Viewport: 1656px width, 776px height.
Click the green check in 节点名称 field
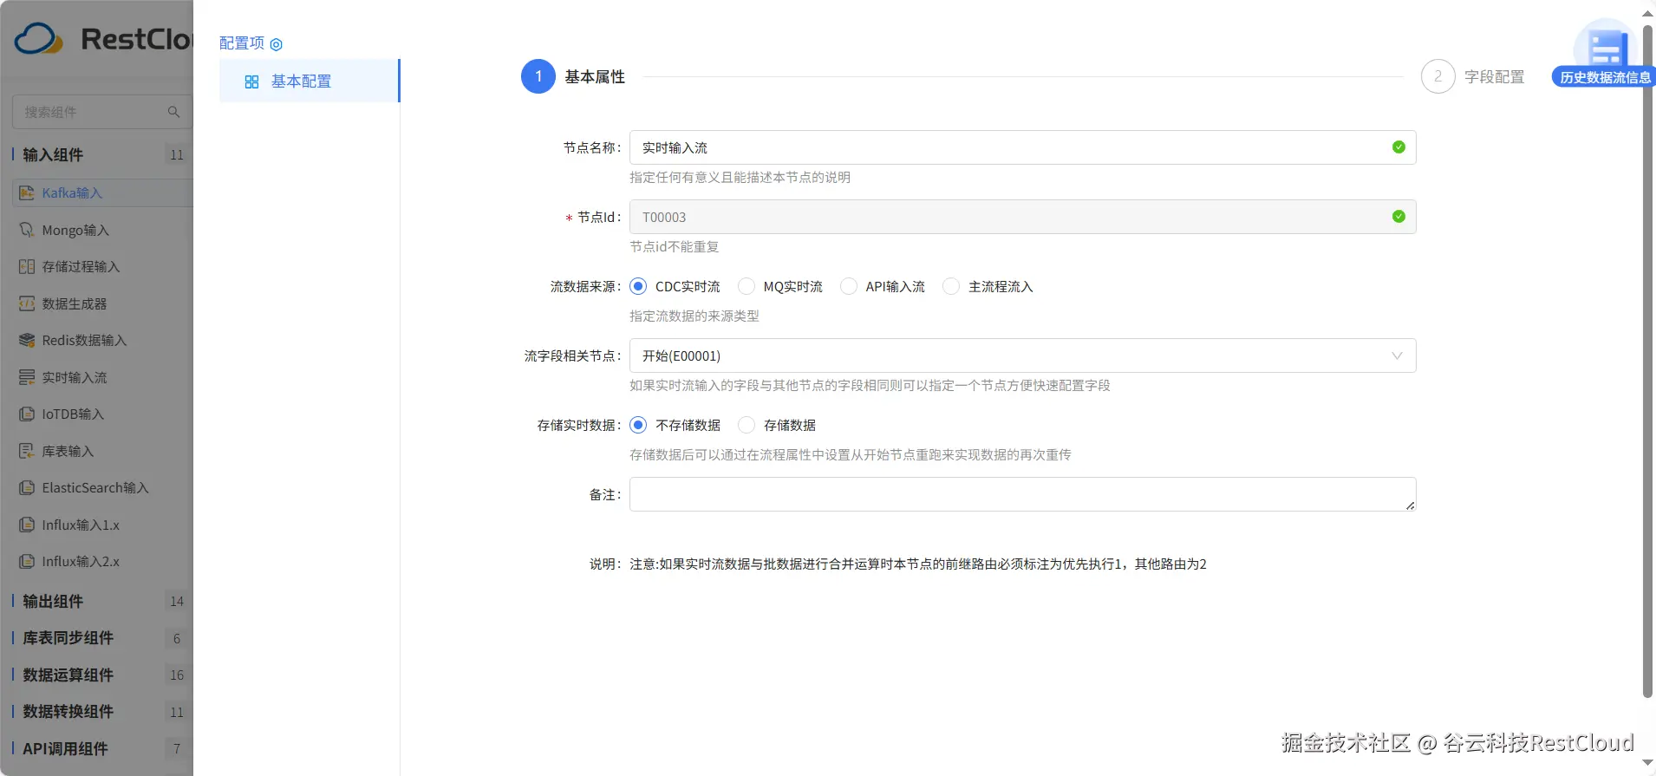(1398, 147)
